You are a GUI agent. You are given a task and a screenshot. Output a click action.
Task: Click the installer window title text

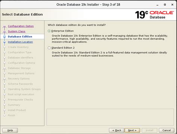pyautogui.click(x=88, y=4)
